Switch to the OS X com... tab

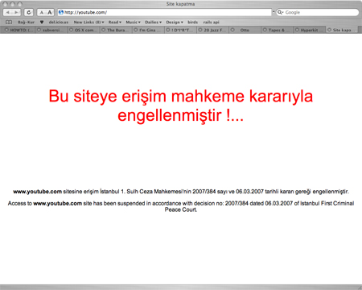(84, 30)
